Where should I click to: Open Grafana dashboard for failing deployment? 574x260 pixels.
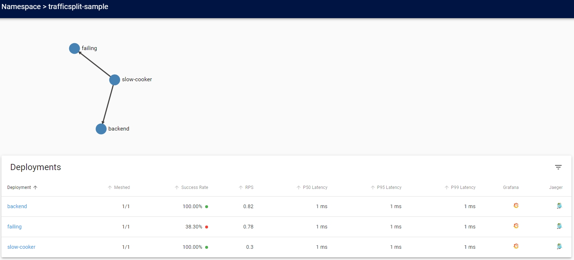coord(516,226)
